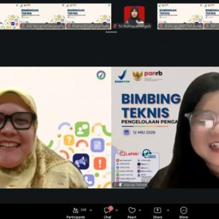Open the Participants panel

[x=76, y=213]
